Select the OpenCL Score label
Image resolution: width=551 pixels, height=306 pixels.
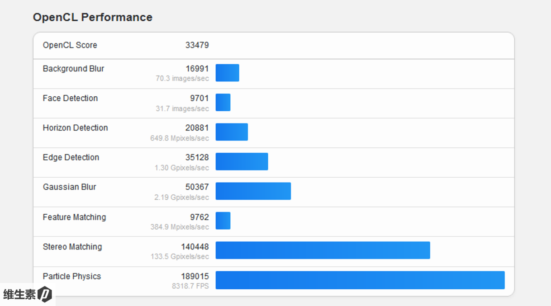click(70, 45)
